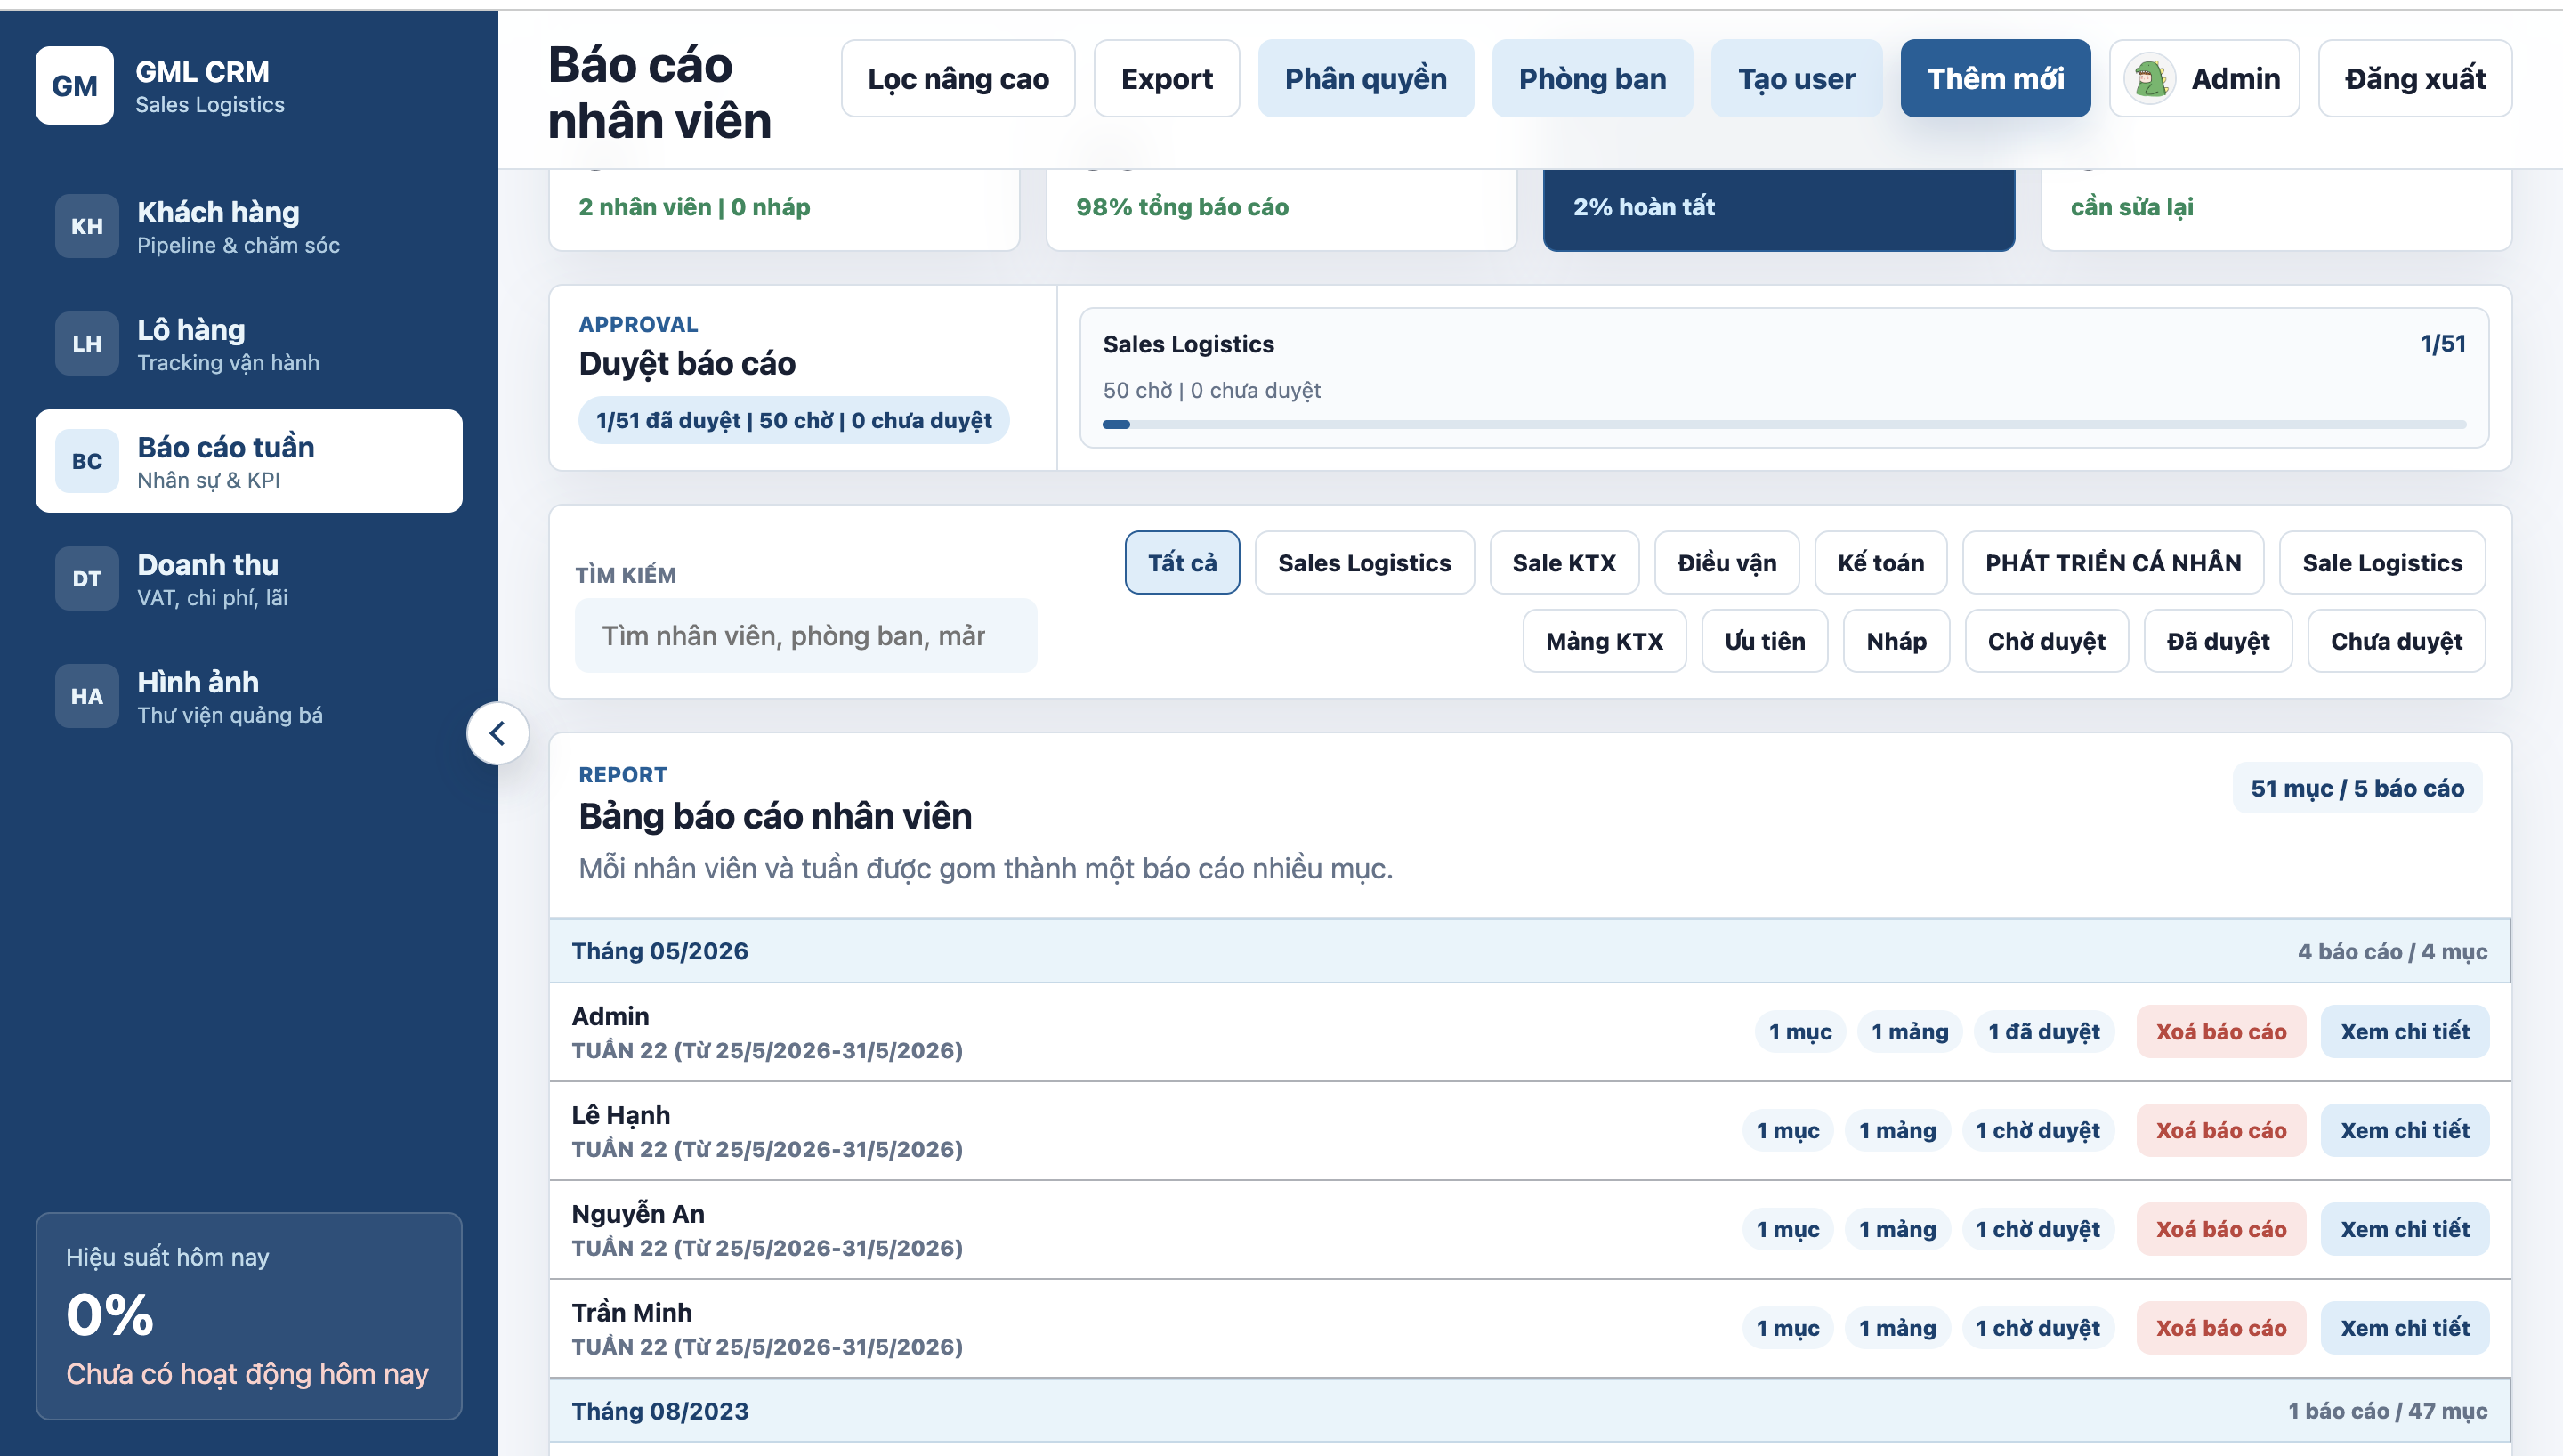Toggle the Mảng KTX filter

(1605, 642)
